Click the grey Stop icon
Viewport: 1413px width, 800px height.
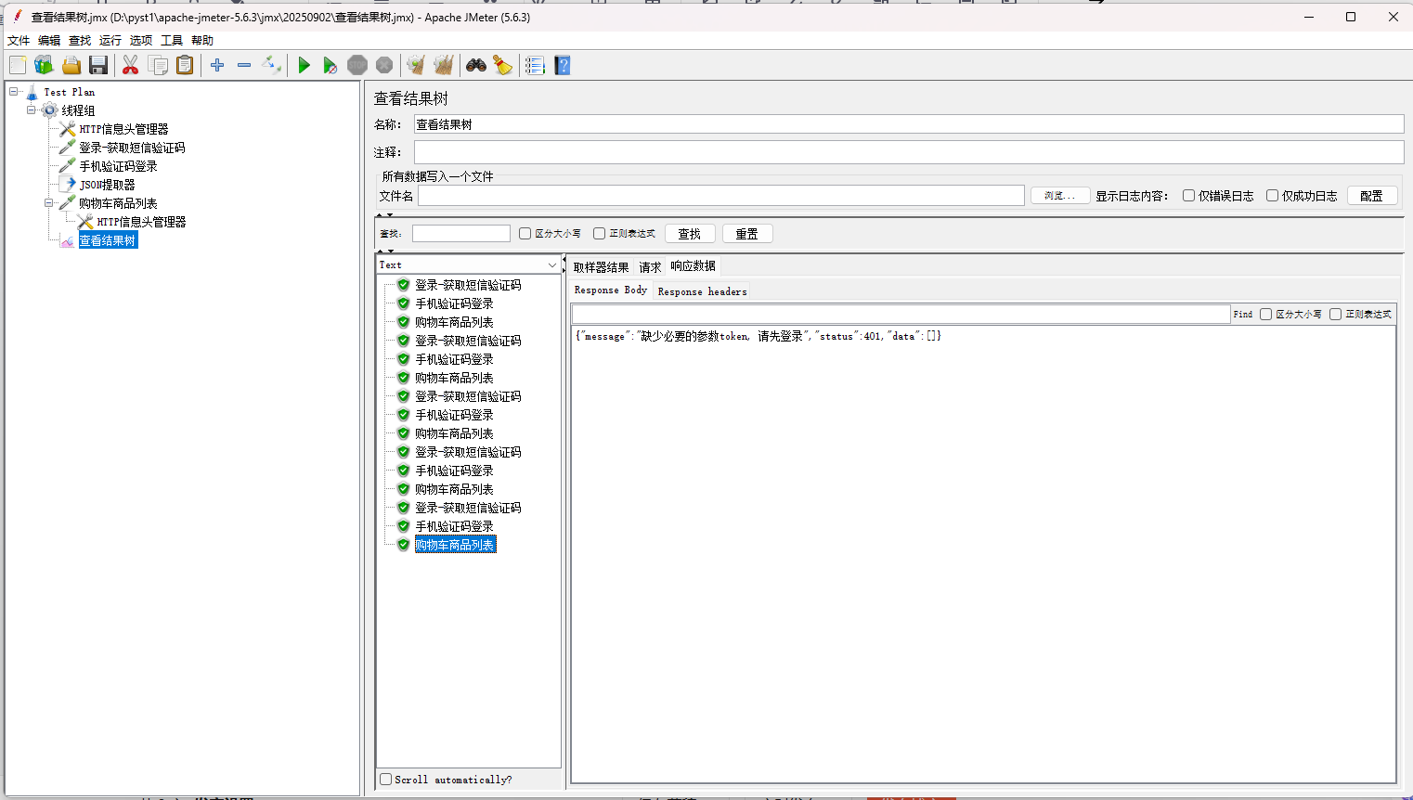pyautogui.click(x=357, y=65)
